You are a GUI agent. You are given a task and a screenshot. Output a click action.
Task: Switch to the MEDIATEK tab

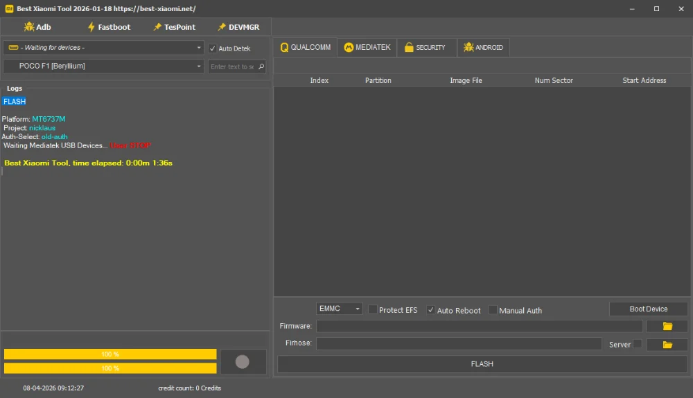tap(367, 48)
